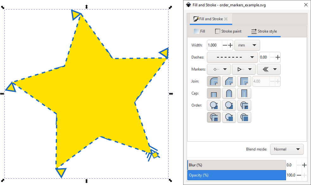Viewport: 311px width, 185px height.
Task: Open the mid marker dropdown with triangle
Action: 244,69
